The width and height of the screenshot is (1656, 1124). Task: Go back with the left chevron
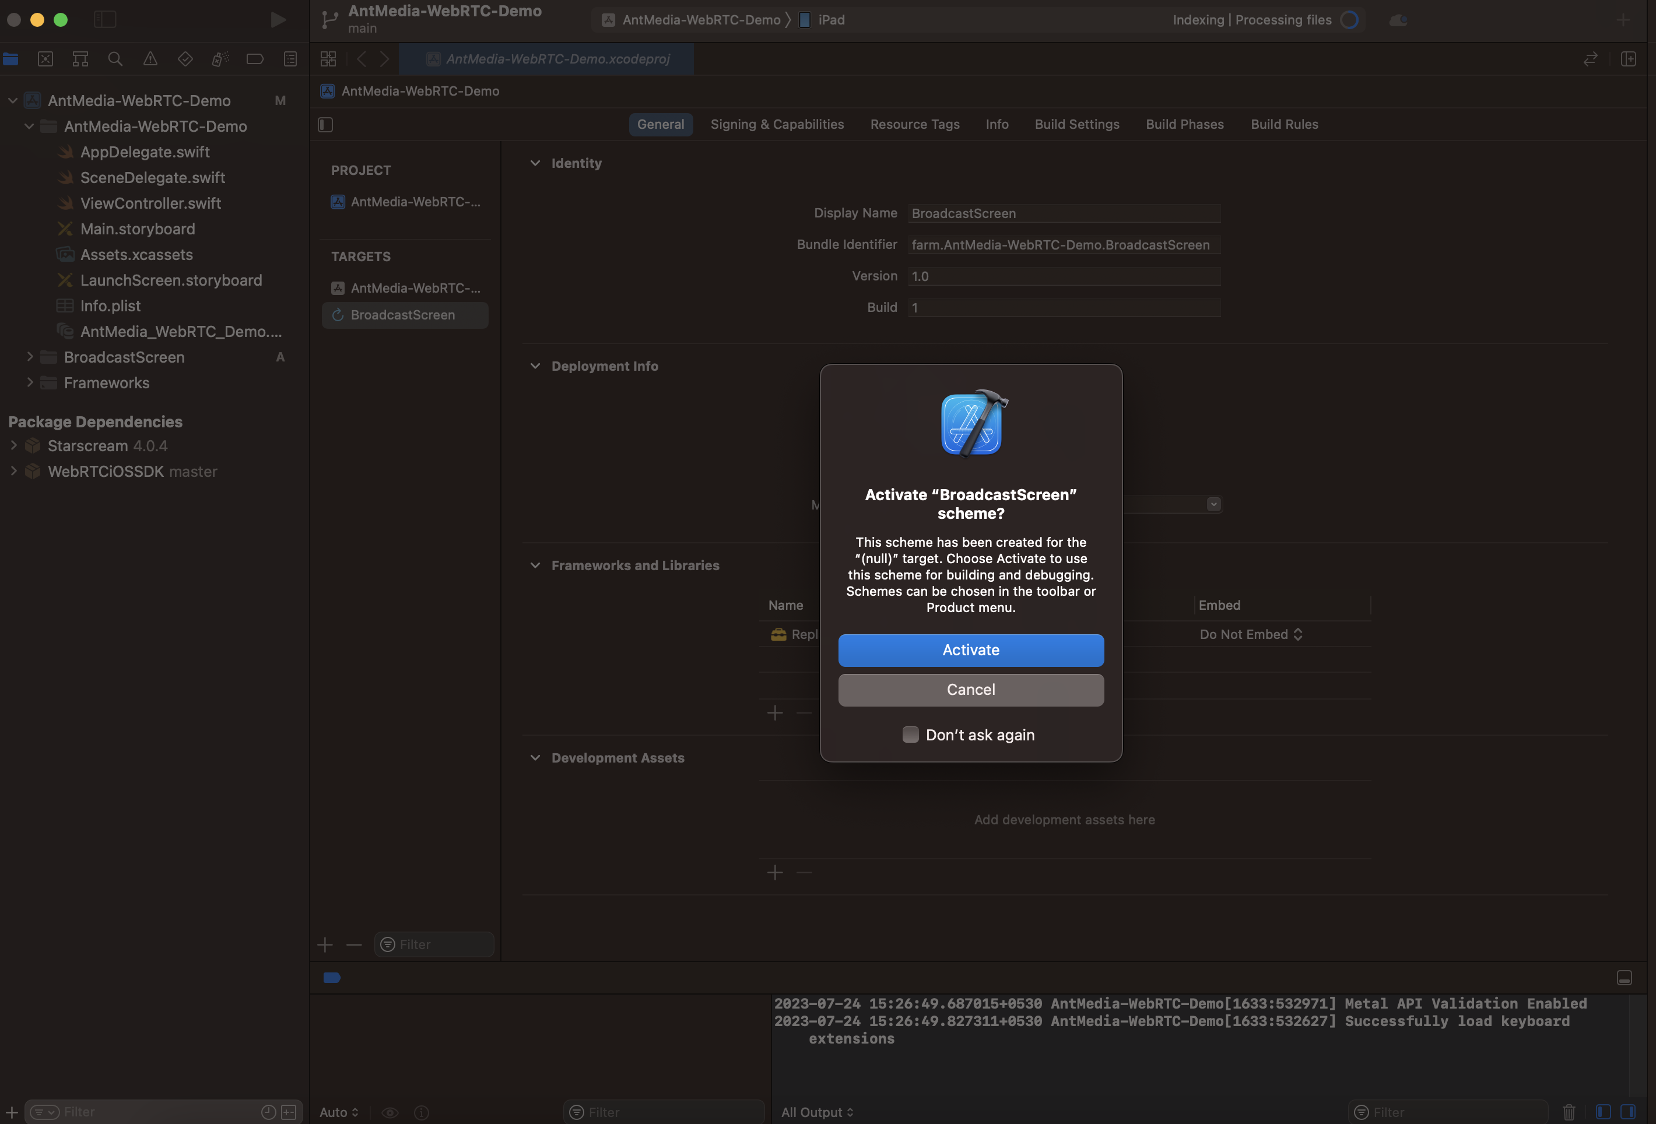pos(362,59)
